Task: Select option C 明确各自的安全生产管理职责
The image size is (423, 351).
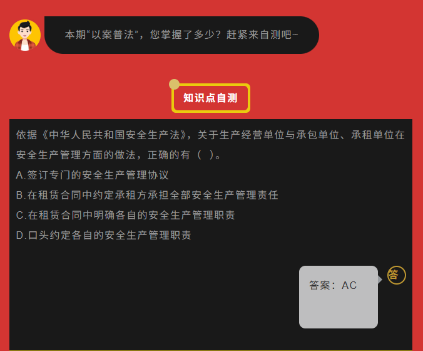Action: coord(125,215)
